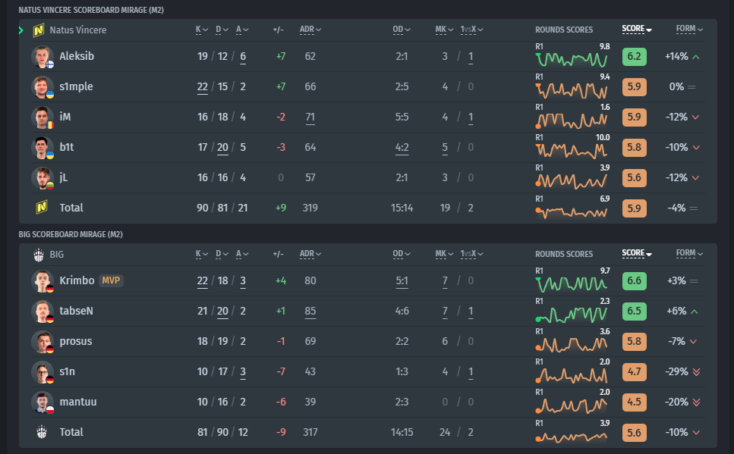Open Krimbo player name link

[x=77, y=280]
